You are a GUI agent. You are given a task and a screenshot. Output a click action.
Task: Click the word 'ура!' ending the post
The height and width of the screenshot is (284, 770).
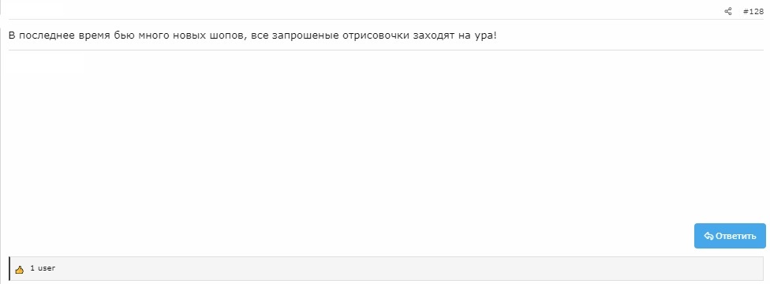pos(486,35)
